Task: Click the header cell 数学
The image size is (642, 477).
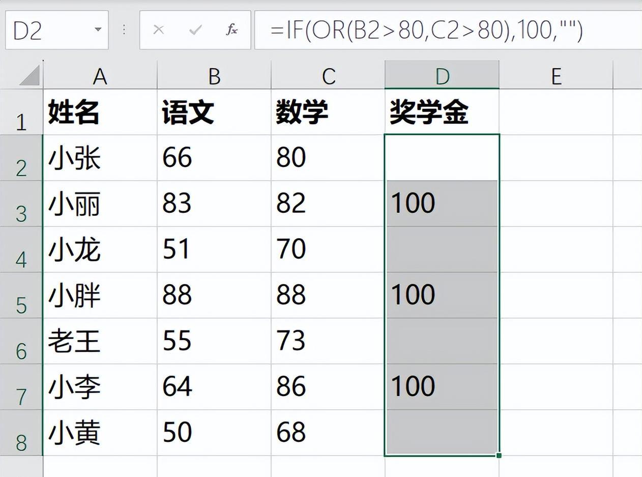Action: click(328, 112)
